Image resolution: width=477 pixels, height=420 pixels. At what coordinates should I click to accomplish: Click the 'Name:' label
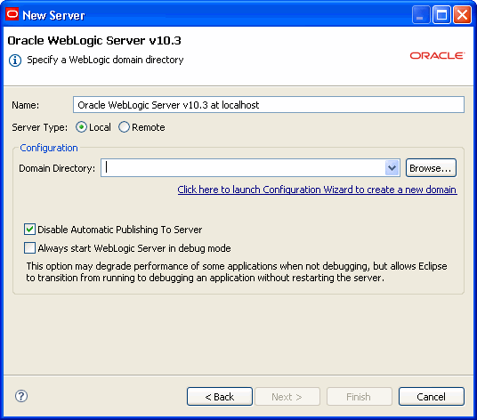coord(26,105)
